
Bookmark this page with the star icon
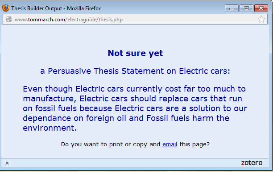tap(261, 19)
